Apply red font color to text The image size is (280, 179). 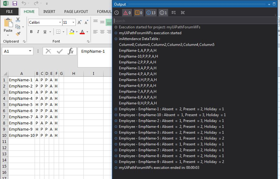coord(82,32)
